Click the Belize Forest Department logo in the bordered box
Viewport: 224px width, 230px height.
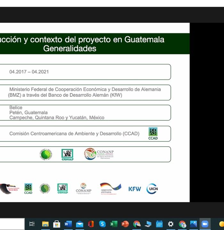click(x=46, y=154)
